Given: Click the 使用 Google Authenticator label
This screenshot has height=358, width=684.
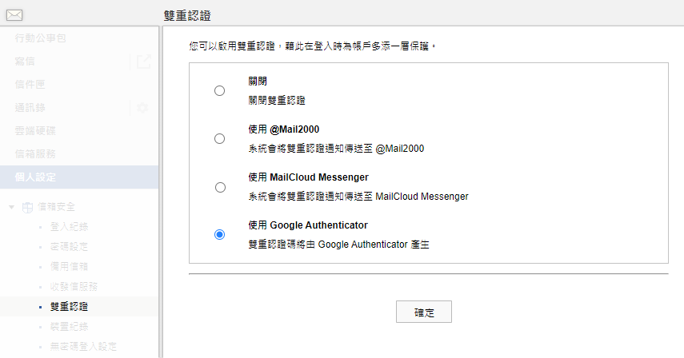Looking at the screenshot, I should (308, 225).
